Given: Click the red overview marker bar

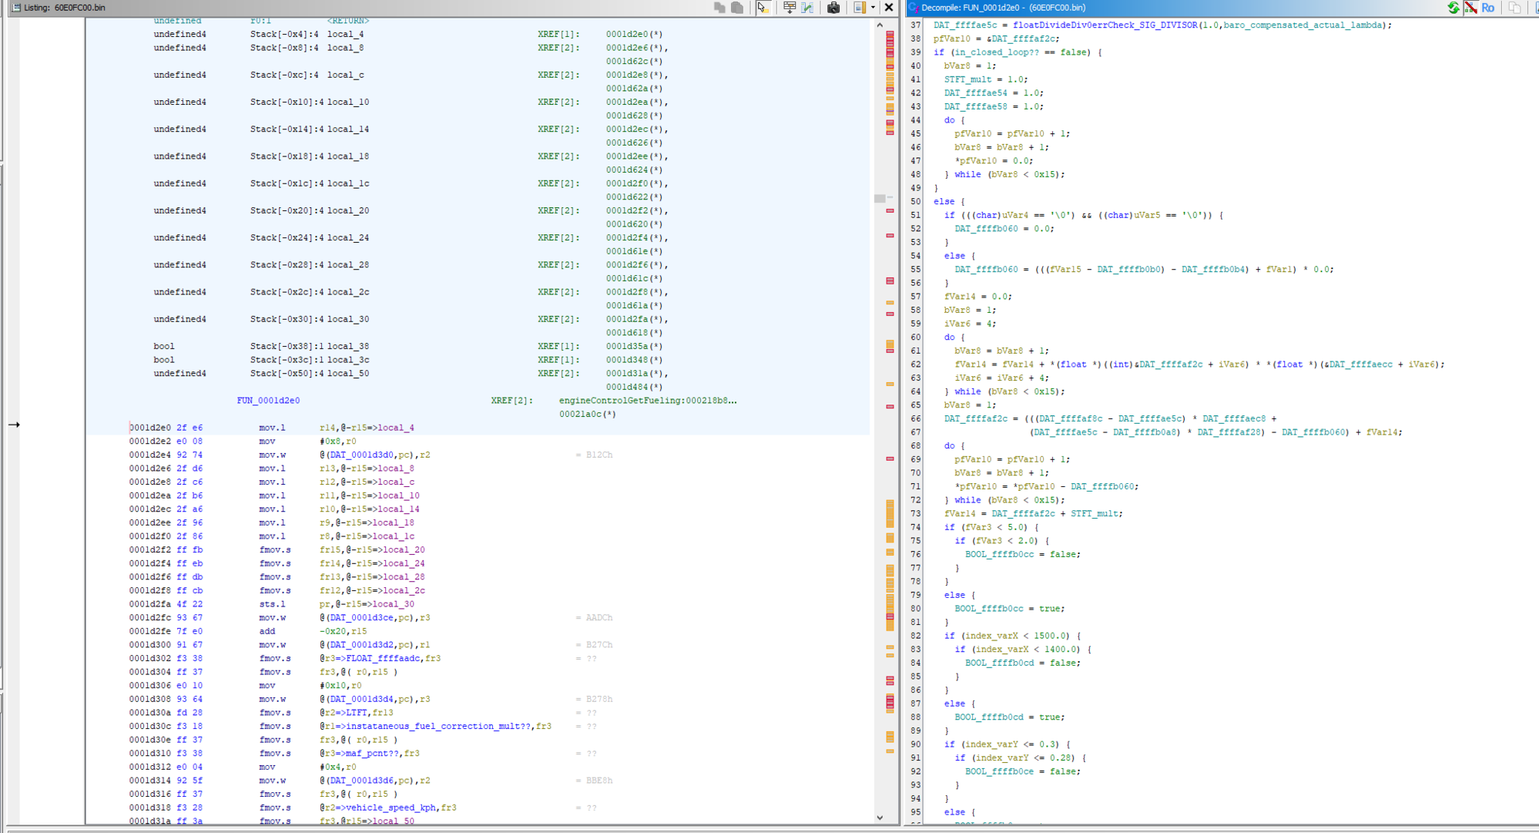Looking at the screenshot, I should point(890,42).
